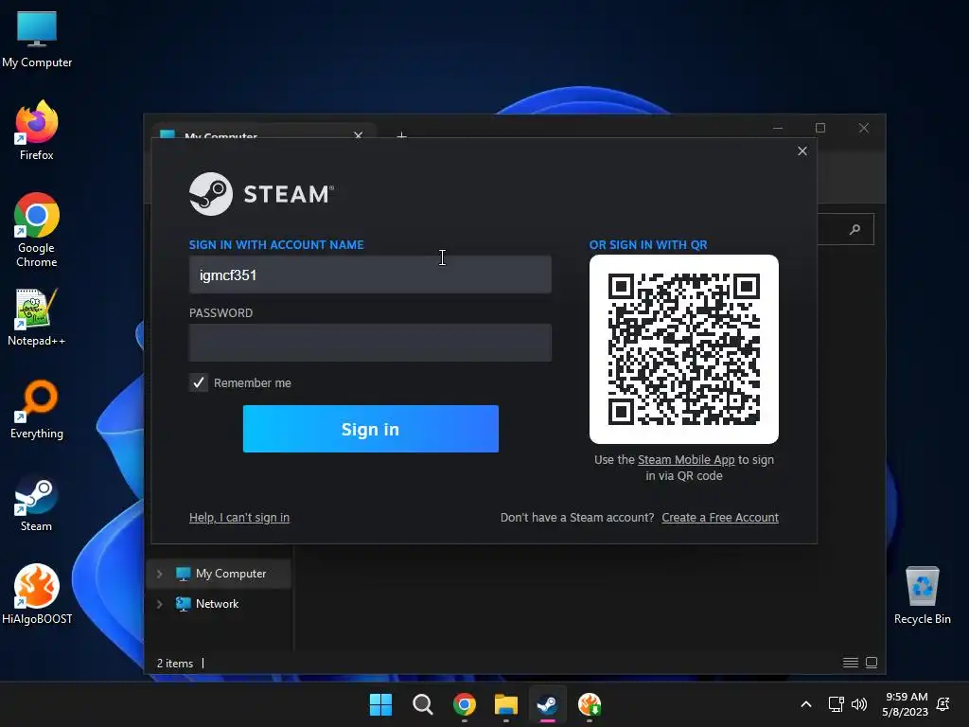969x727 pixels.
Task: Close the My Computer explorer tab
Action: click(358, 134)
